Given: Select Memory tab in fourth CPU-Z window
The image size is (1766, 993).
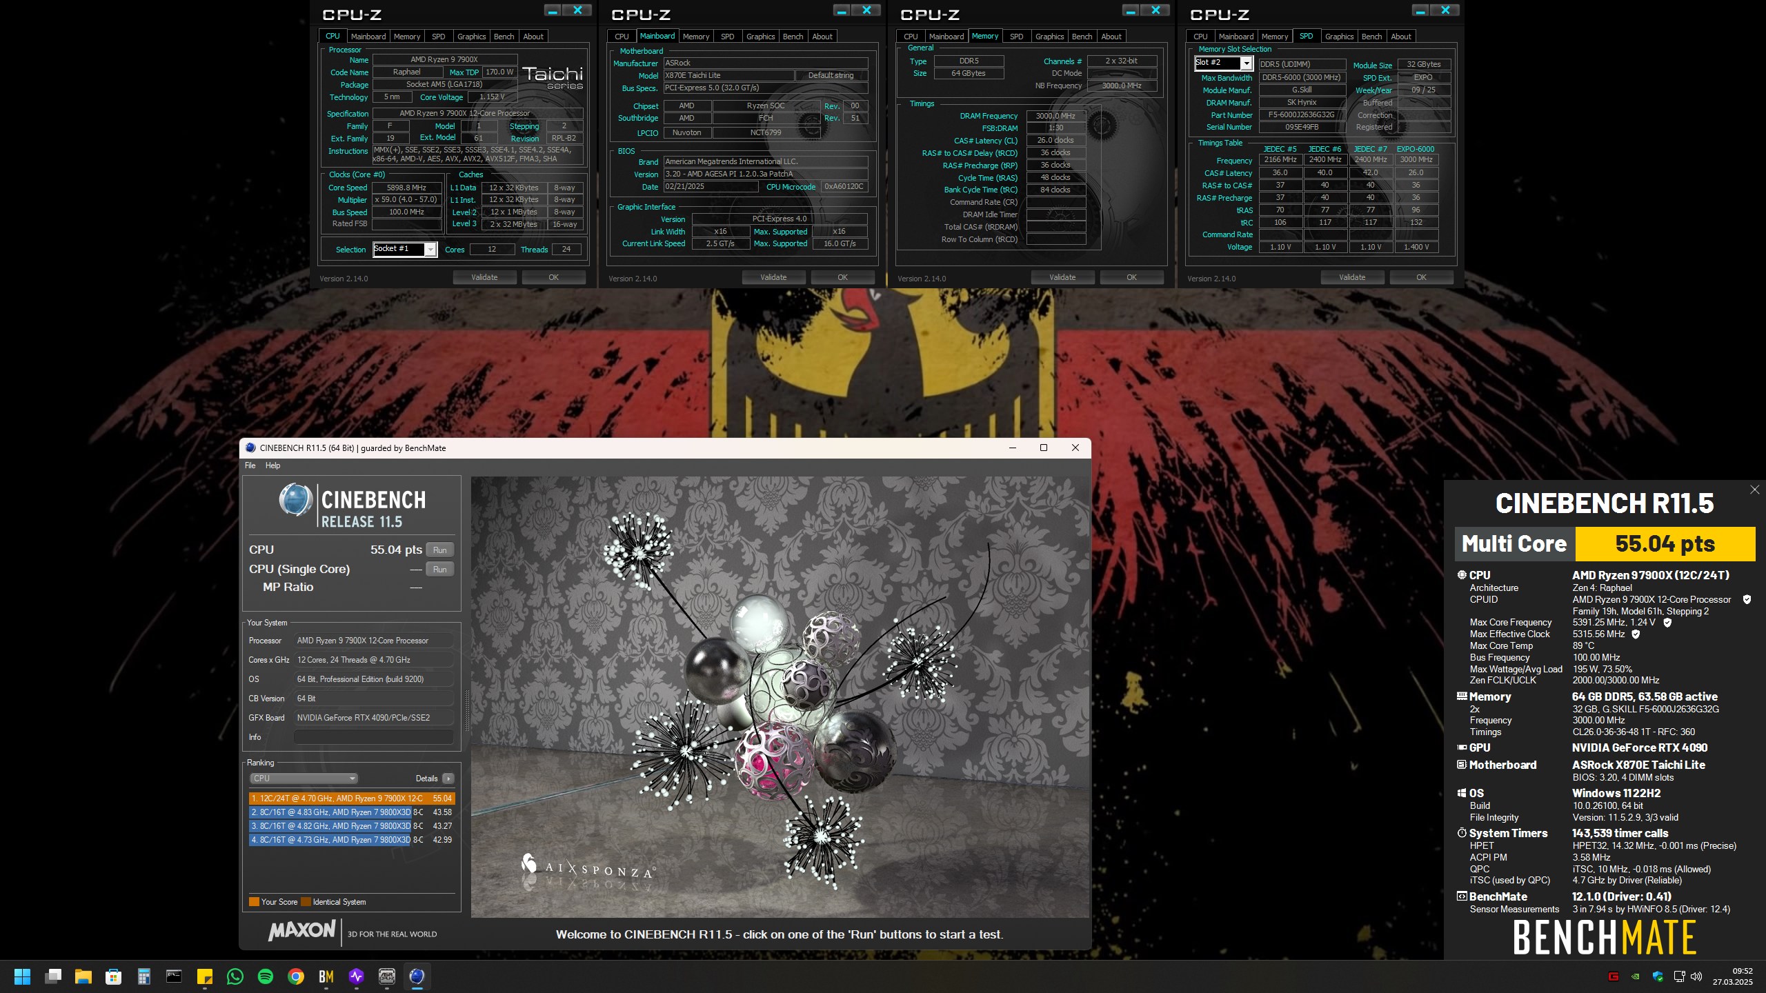Looking at the screenshot, I should [1275, 37].
